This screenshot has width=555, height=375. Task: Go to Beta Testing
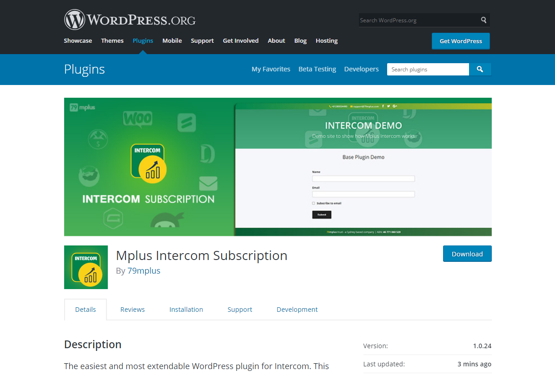click(317, 69)
